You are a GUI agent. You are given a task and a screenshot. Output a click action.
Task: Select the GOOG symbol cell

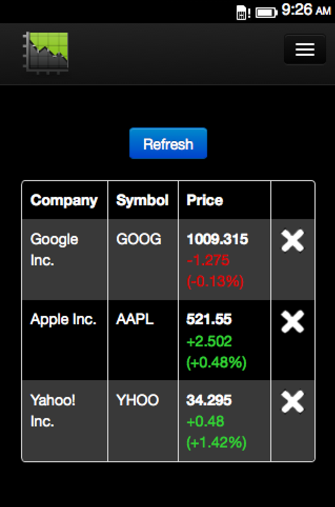[x=139, y=239]
